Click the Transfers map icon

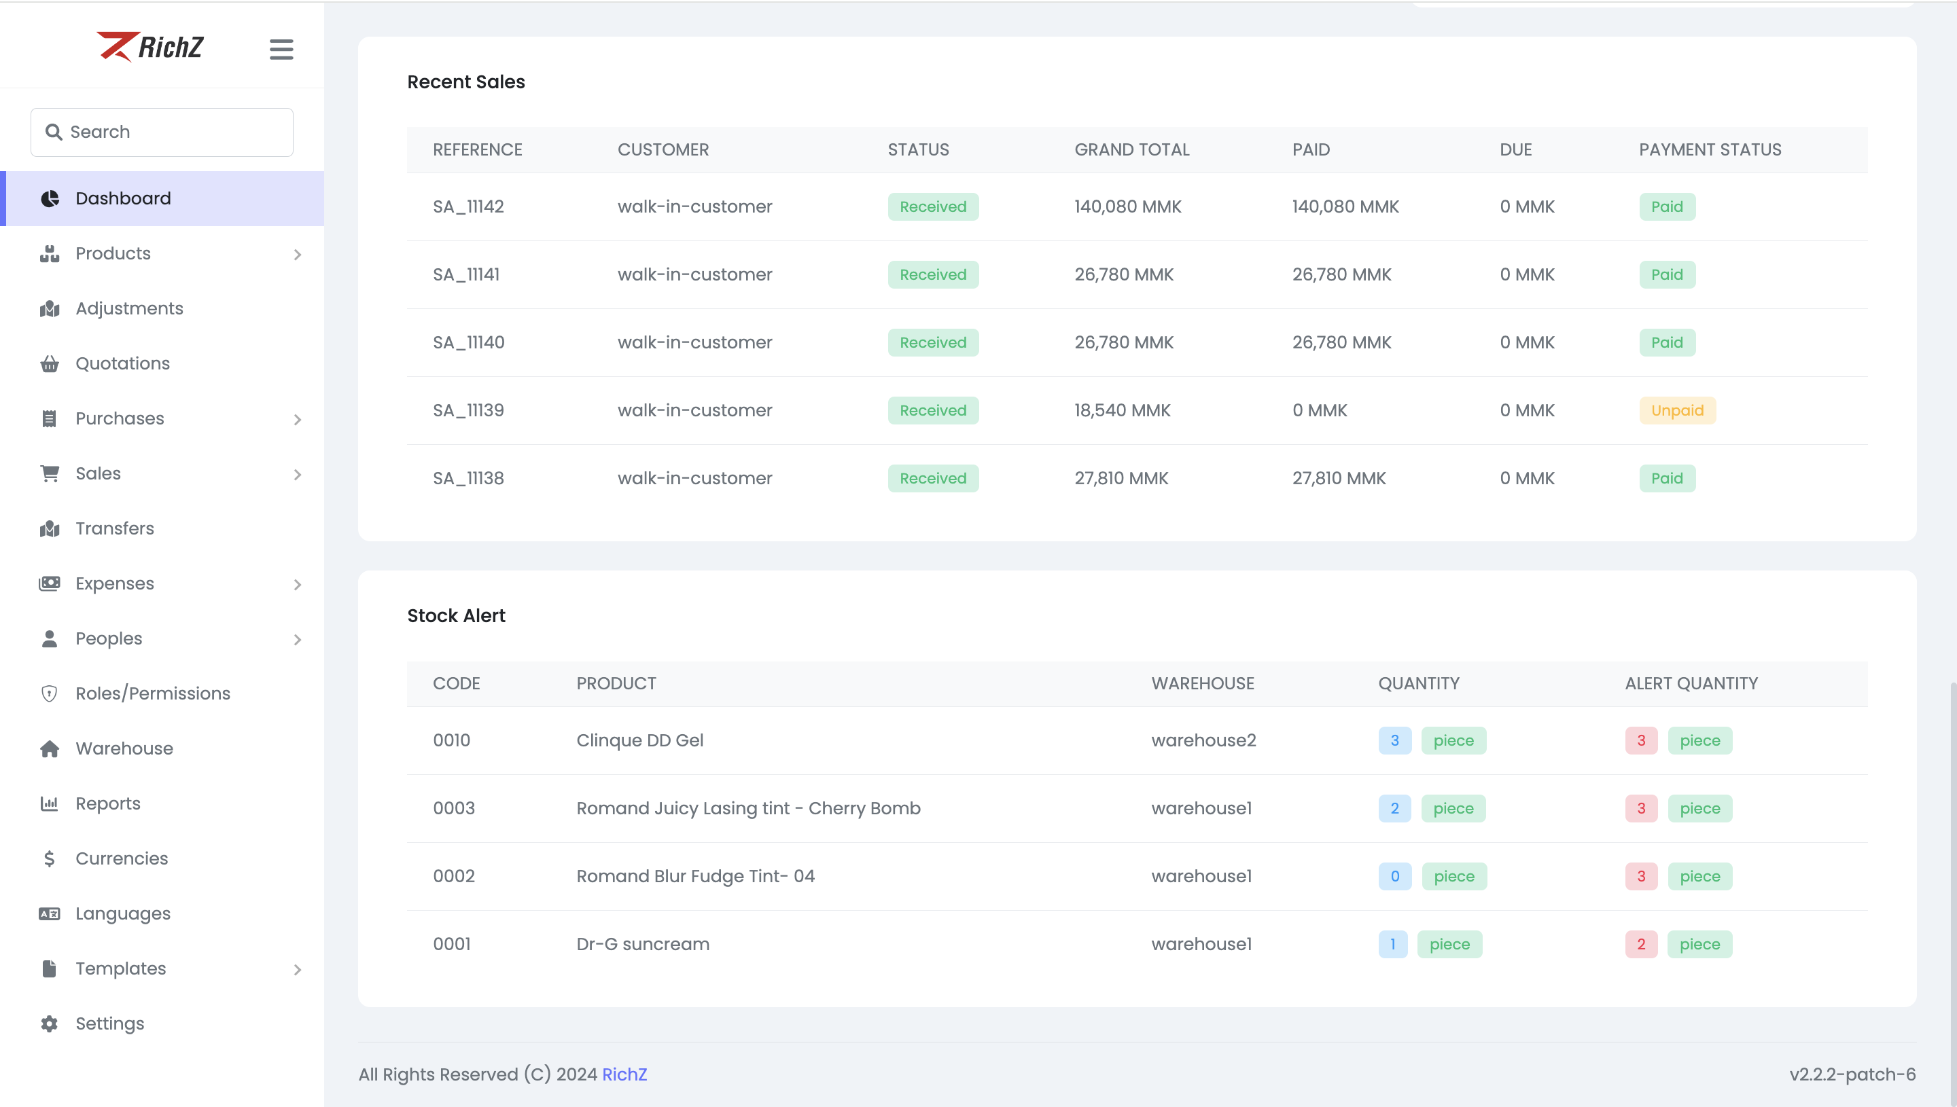click(50, 528)
